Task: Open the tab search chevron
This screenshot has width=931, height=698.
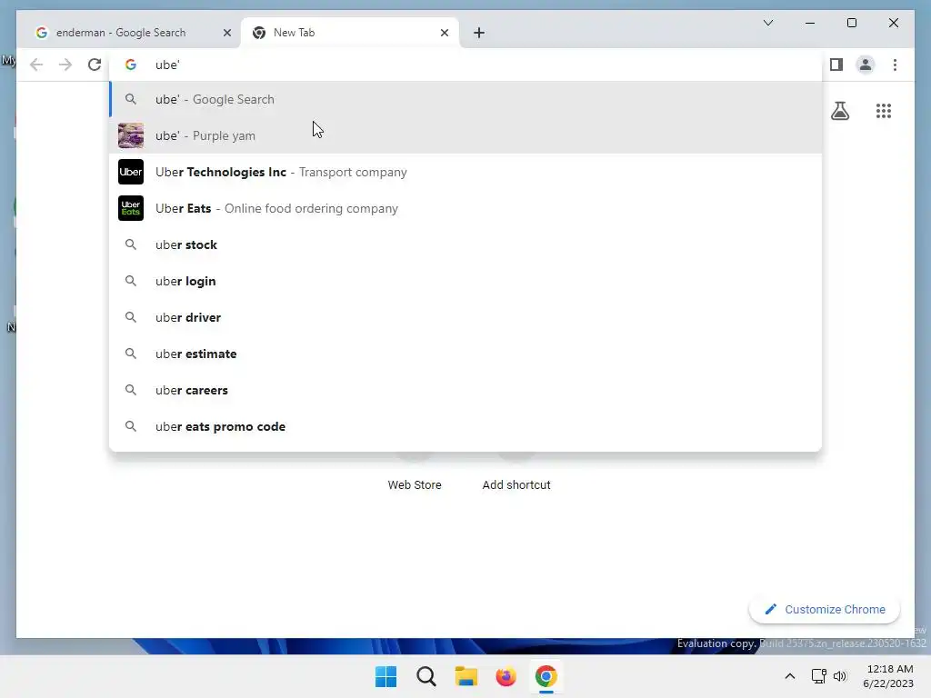Action: (767, 23)
